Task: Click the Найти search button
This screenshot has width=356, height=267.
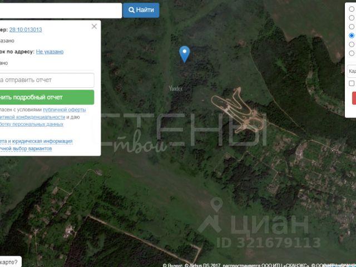Action: point(141,10)
